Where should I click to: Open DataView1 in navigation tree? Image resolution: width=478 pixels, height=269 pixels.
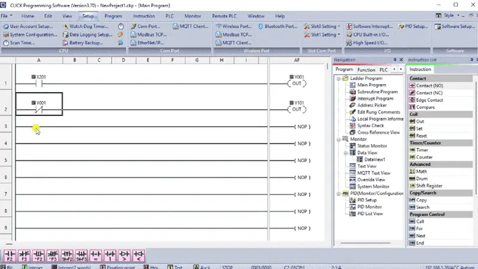371,160
